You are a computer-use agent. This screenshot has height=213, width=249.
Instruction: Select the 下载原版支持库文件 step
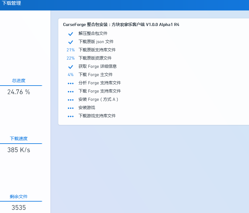click(x=97, y=50)
